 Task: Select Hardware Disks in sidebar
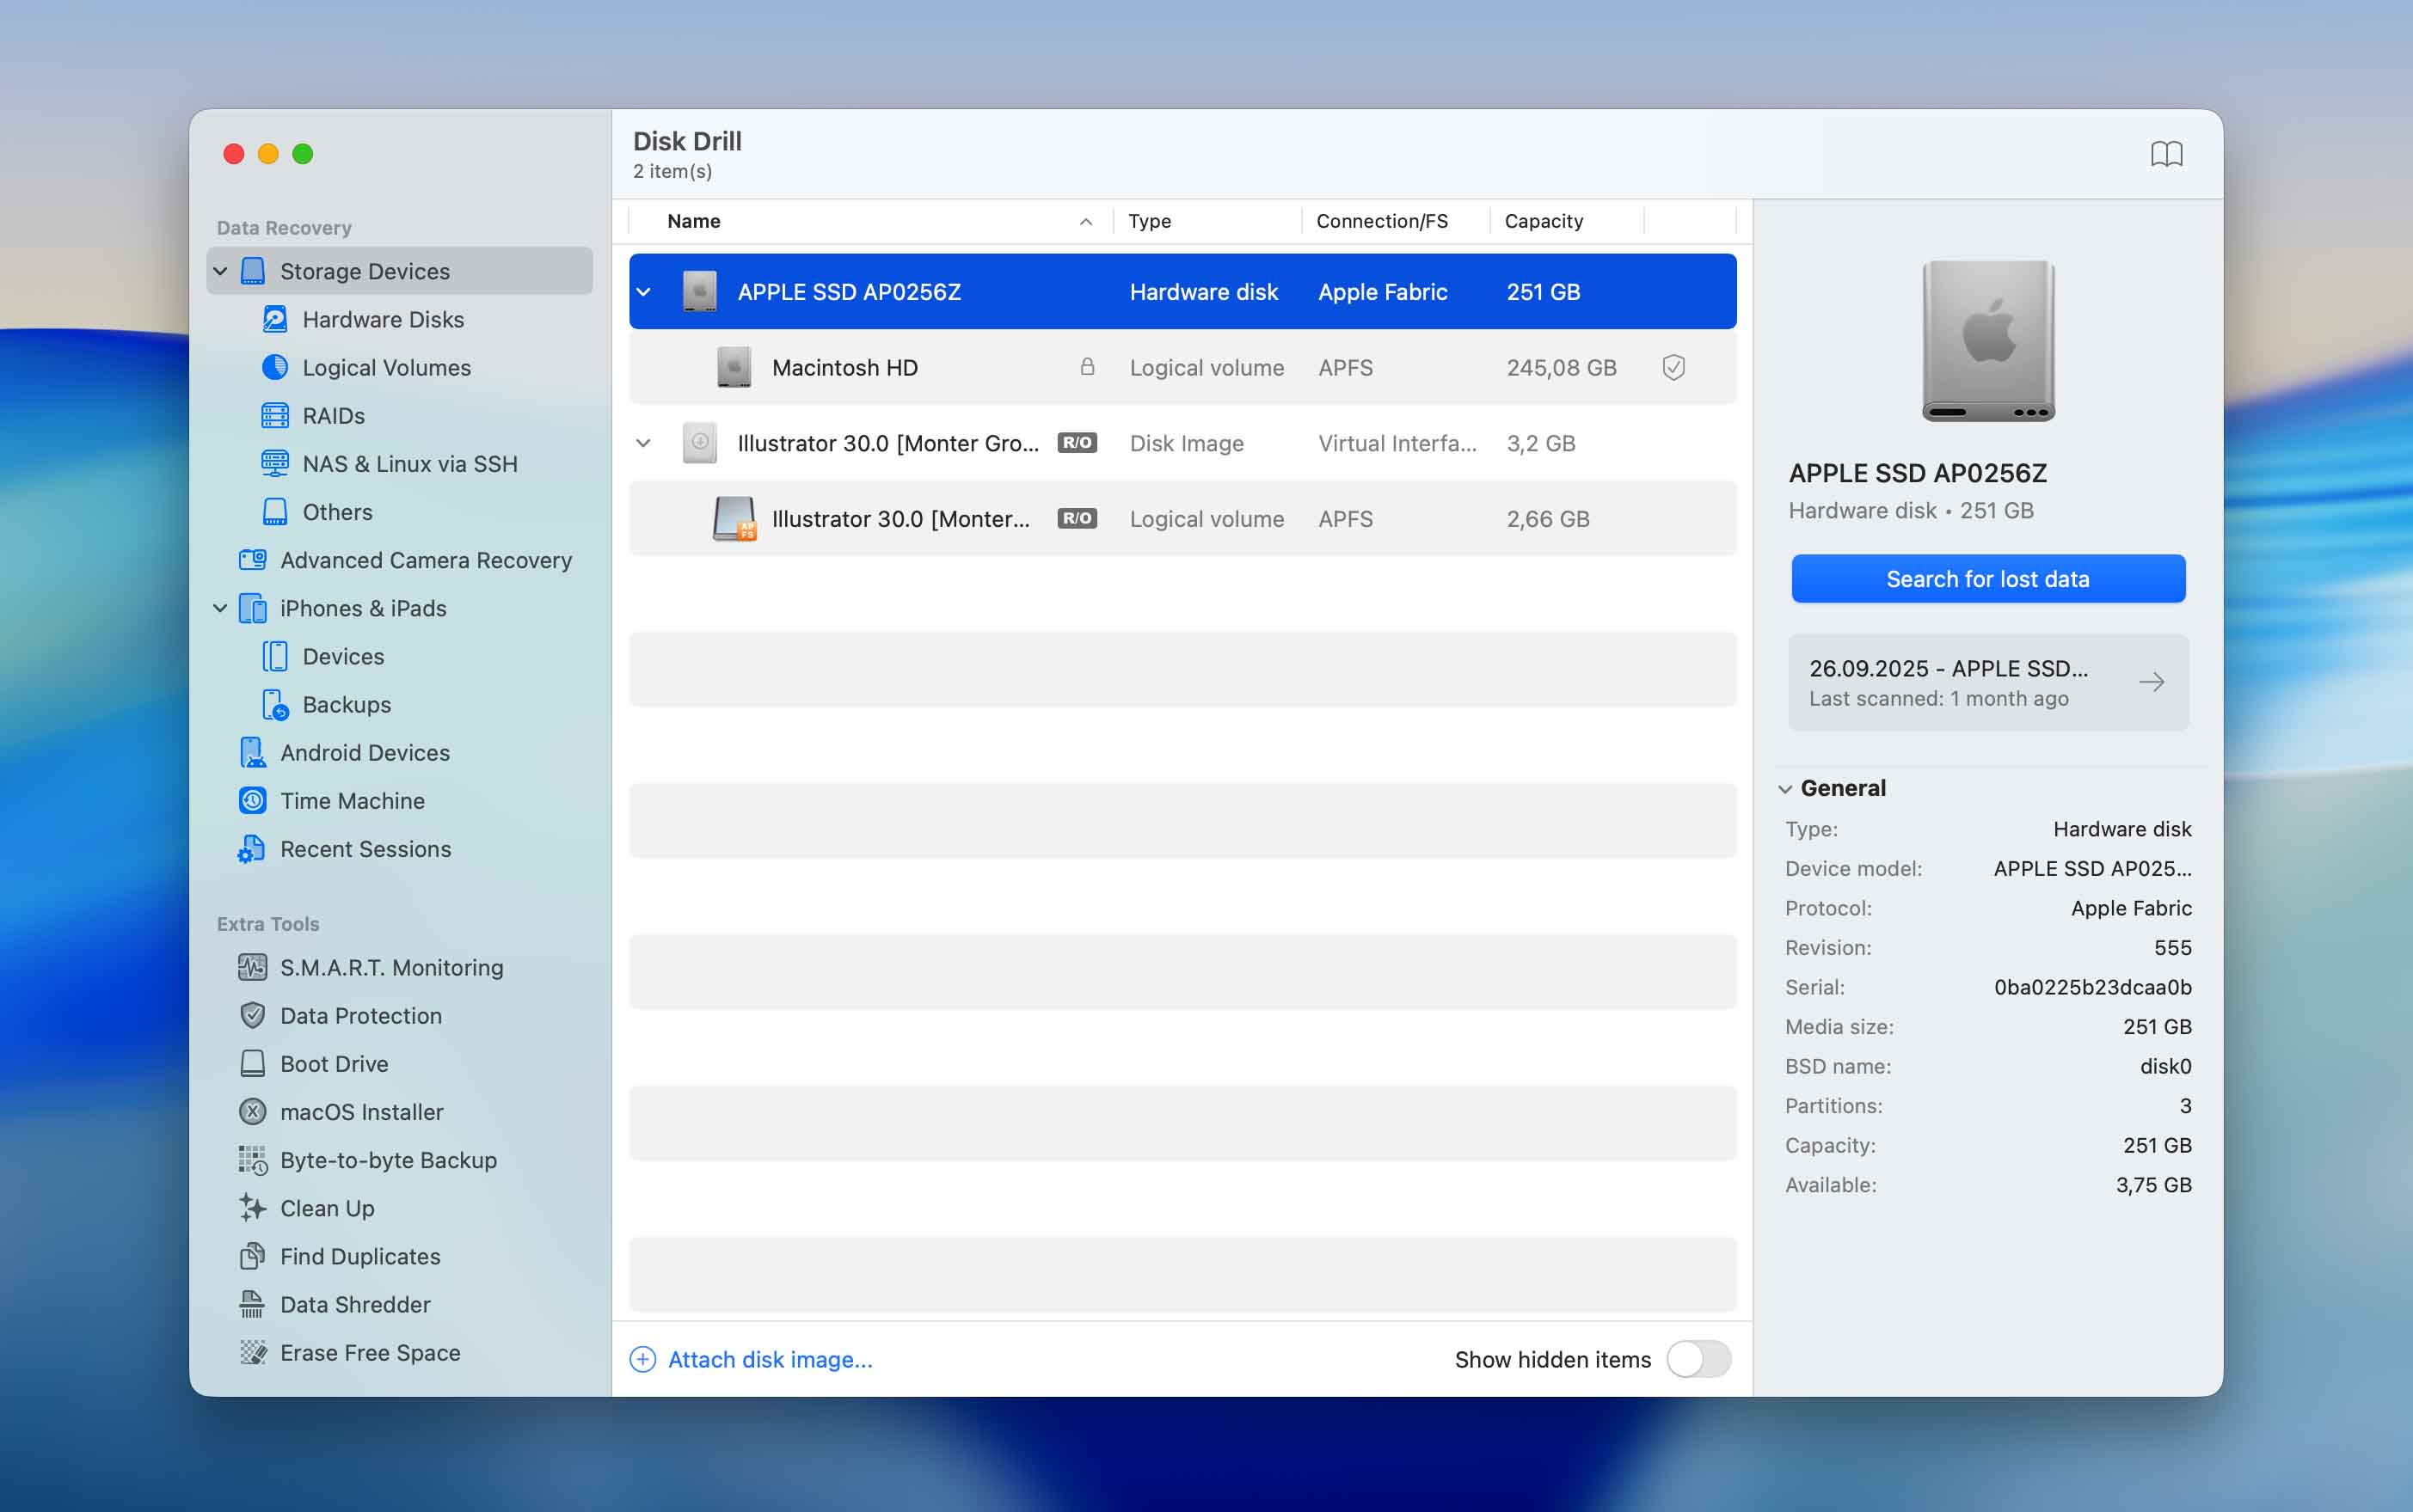(382, 319)
